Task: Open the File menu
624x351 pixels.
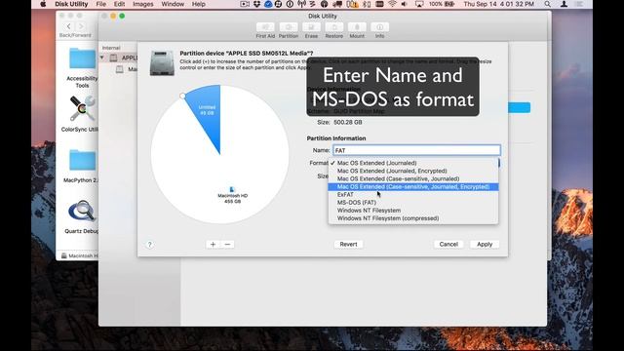Action: pyautogui.click(x=101, y=4)
